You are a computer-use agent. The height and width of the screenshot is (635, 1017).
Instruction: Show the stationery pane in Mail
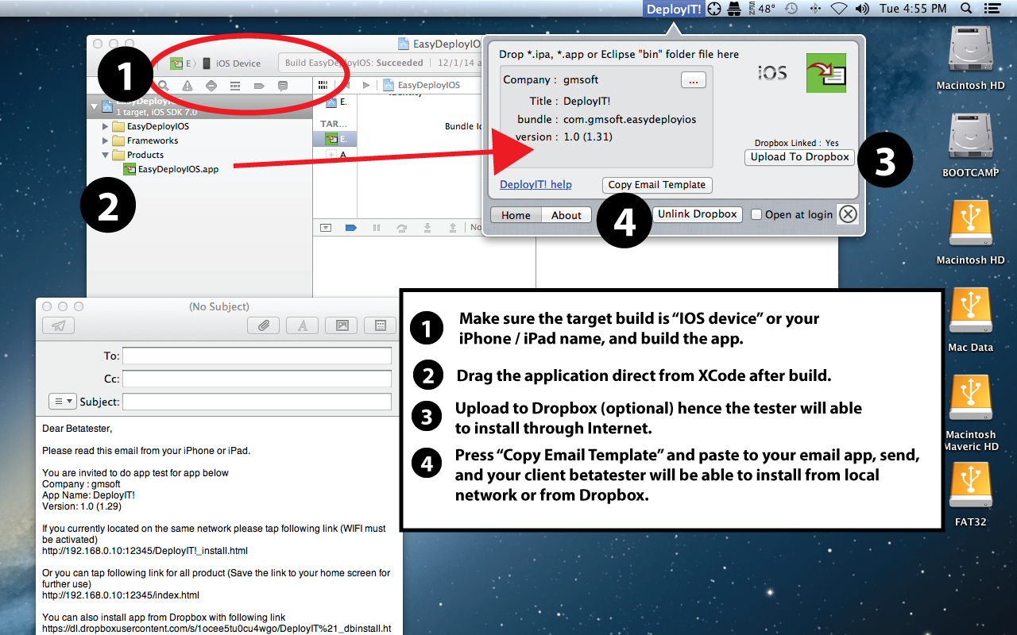click(x=380, y=325)
